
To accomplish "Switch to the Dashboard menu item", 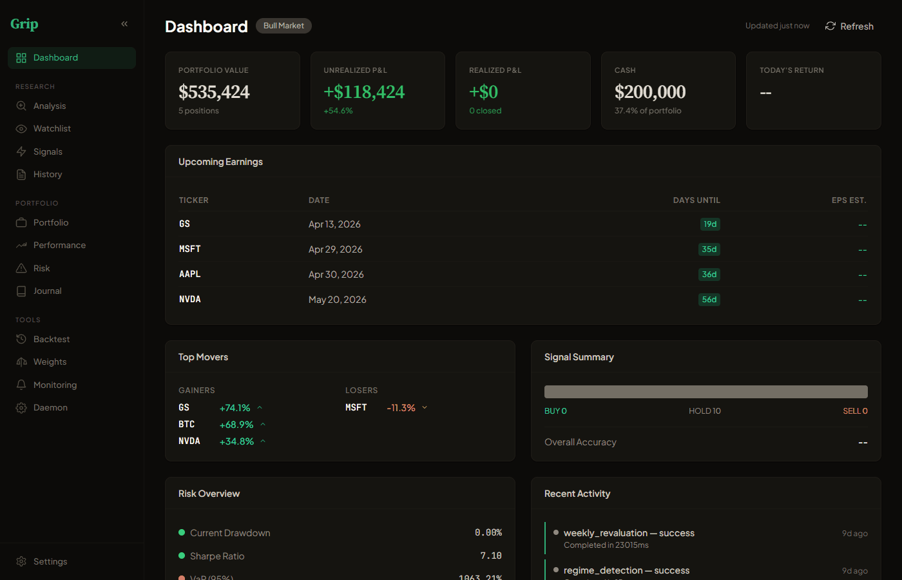I will [x=55, y=57].
